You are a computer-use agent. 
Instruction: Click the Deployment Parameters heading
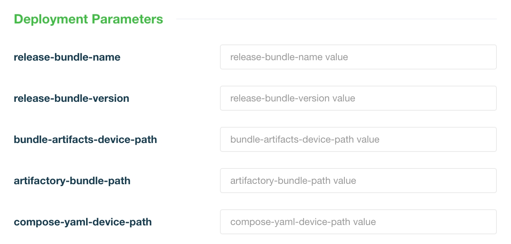(89, 19)
